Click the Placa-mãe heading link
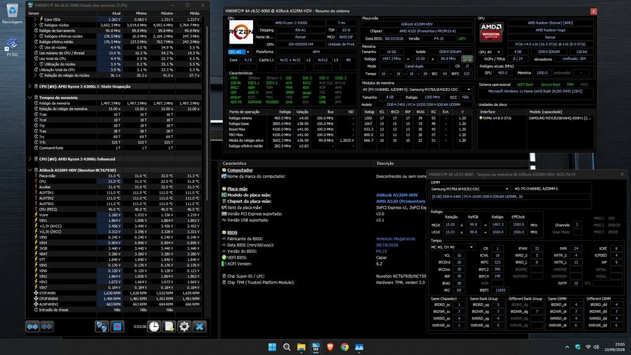Viewport: 631px width, 355px height. (x=237, y=189)
